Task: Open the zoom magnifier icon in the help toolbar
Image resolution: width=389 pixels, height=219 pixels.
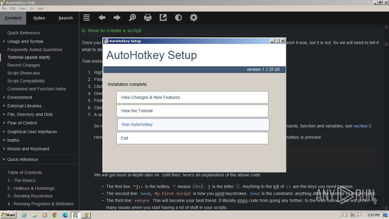Action: click(x=133, y=18)
